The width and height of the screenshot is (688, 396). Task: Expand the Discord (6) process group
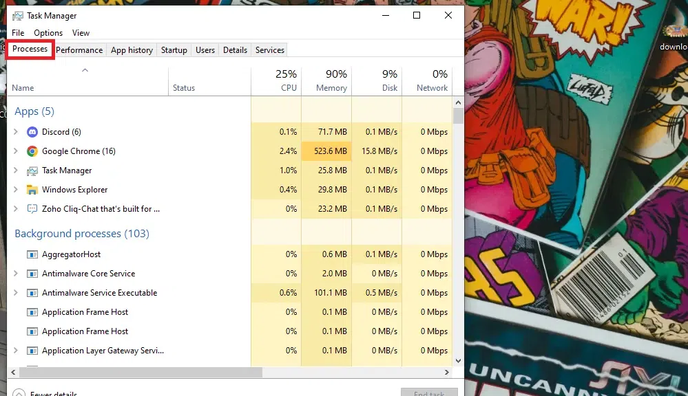tap(16, 132)
